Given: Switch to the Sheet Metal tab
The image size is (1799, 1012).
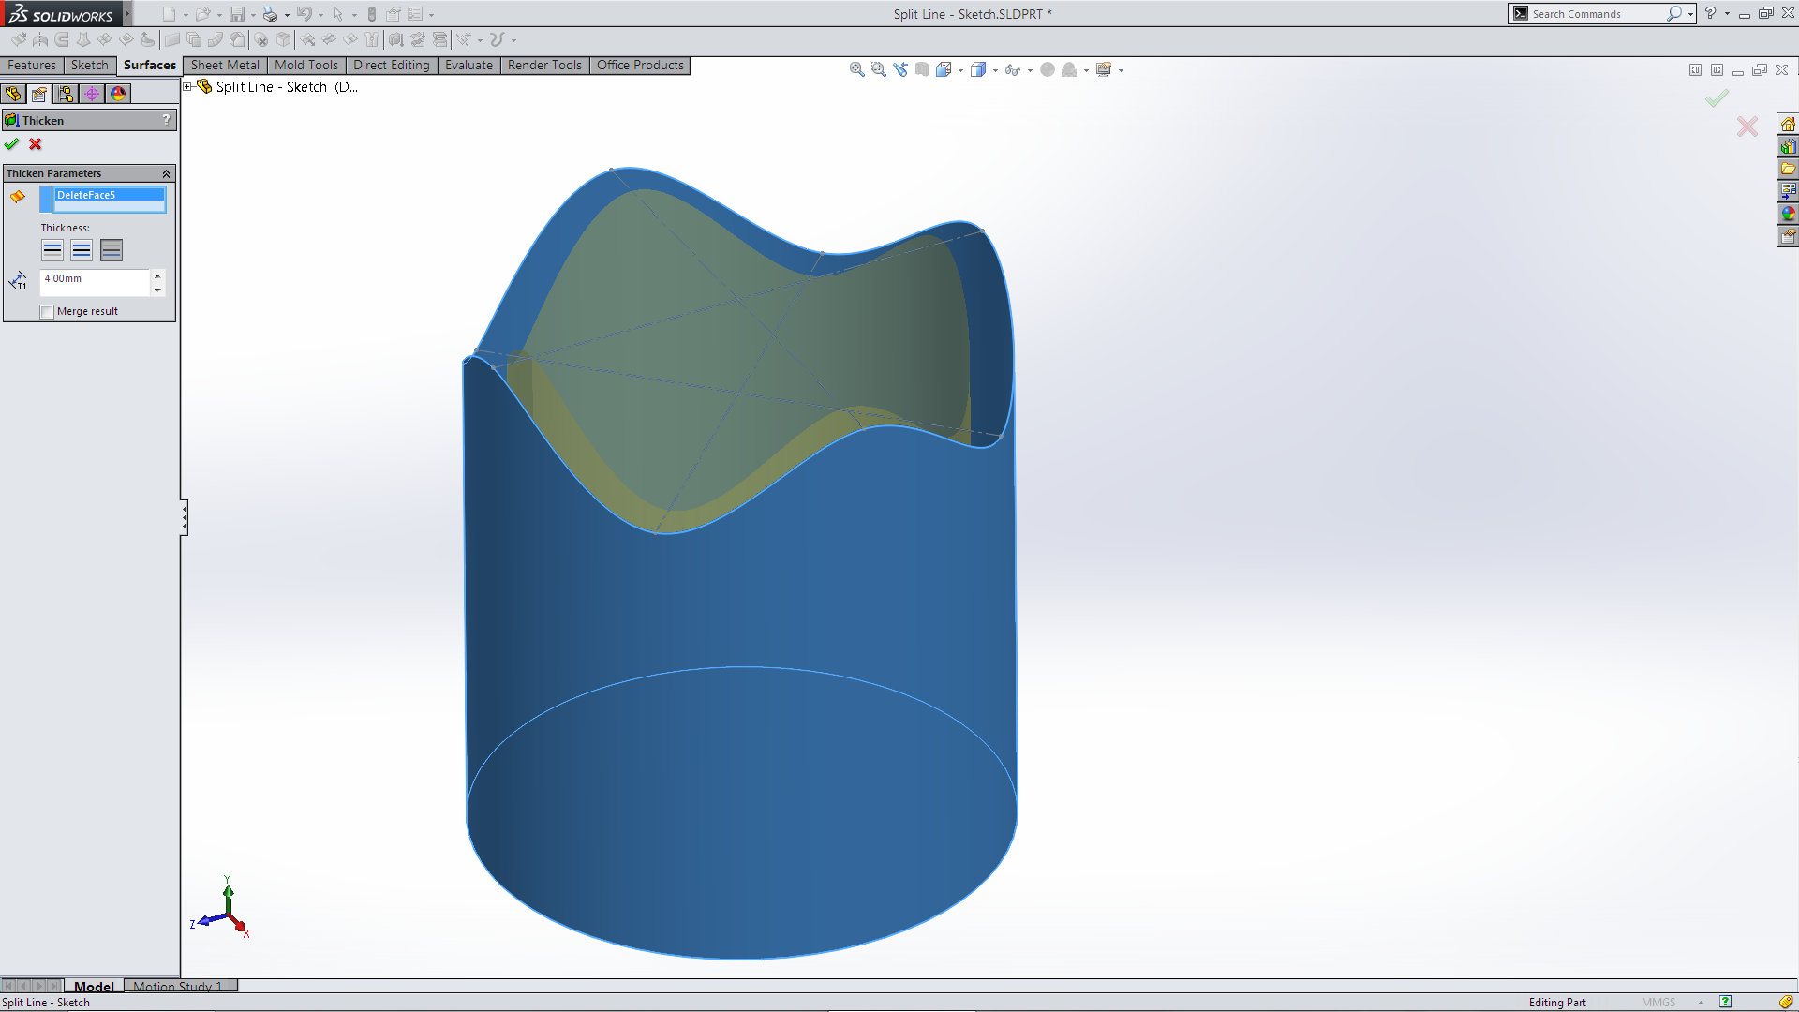Looking at the screenshot, I should pos(225,66).
